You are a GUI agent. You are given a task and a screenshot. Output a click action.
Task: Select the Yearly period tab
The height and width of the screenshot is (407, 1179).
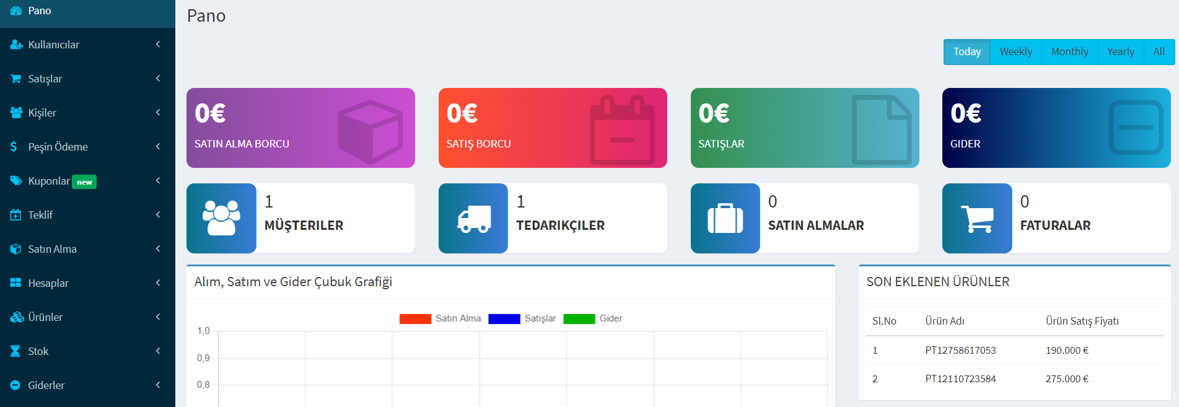click(x=1121, y=52)
